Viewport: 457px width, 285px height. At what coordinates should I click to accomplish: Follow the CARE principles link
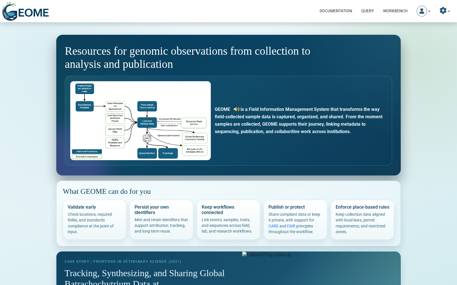pos(273,226)
